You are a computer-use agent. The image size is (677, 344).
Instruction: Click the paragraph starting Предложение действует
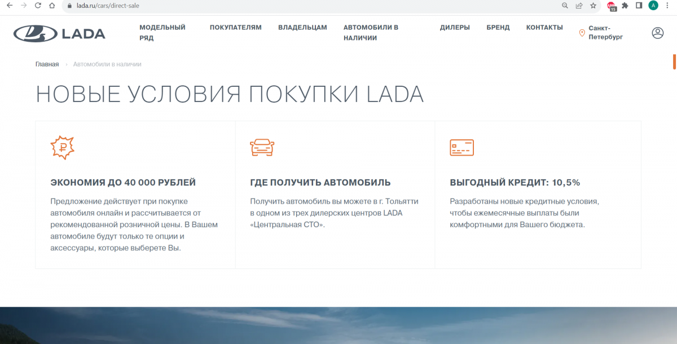tap(134, 224)
